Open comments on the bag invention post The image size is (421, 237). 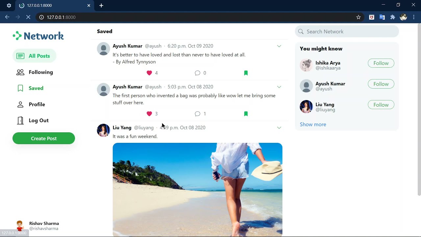(197, 114)
